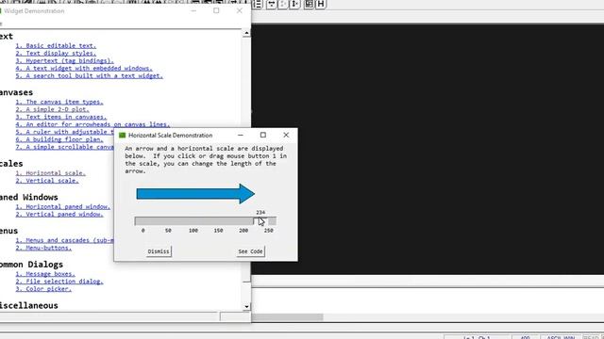The height and width of the screenshot is (339, 604).
Task: Open 'A simple scrollable canvas' demo link
Action: 65,147
